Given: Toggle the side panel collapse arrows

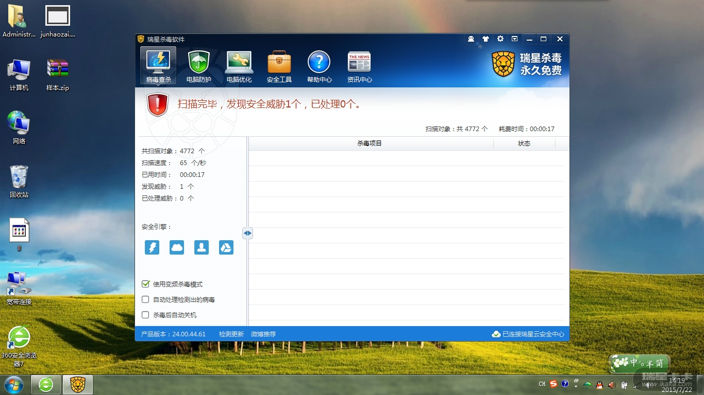Looking at the screenshot, I should [247, 233].
